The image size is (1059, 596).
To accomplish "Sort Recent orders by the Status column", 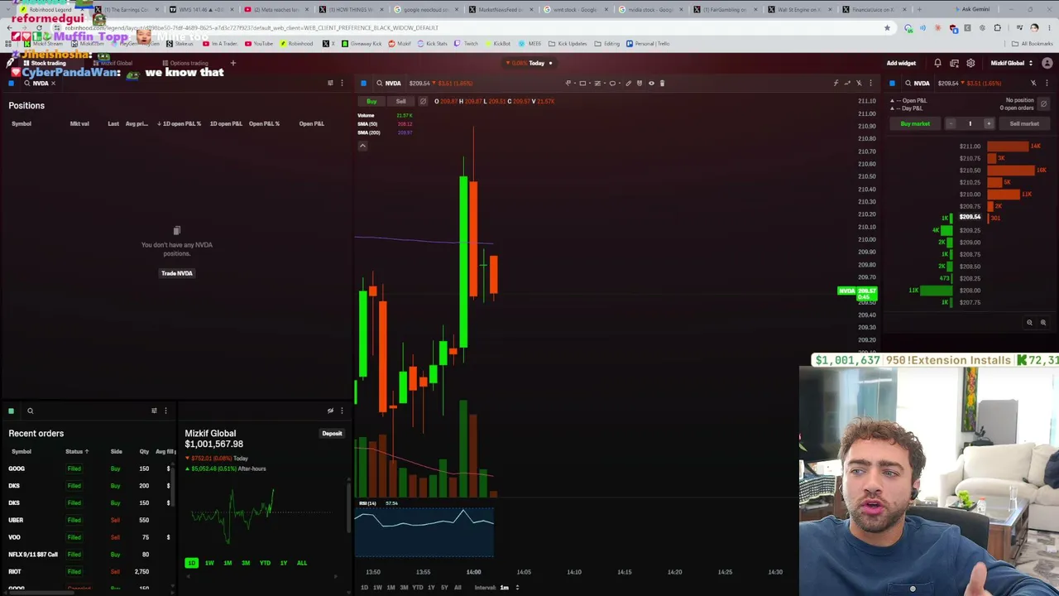I will point(76,451).
